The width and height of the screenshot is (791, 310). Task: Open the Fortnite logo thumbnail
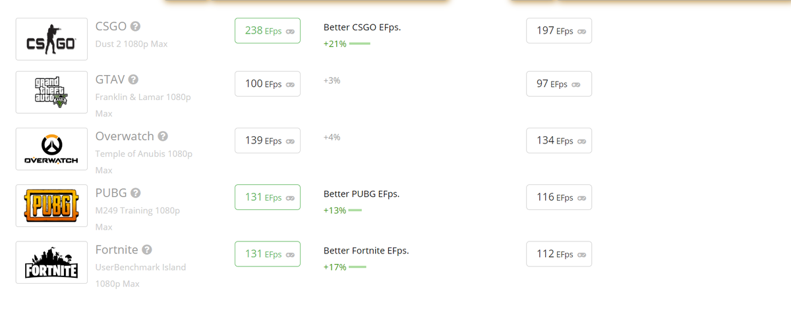(x=51, y=262)
